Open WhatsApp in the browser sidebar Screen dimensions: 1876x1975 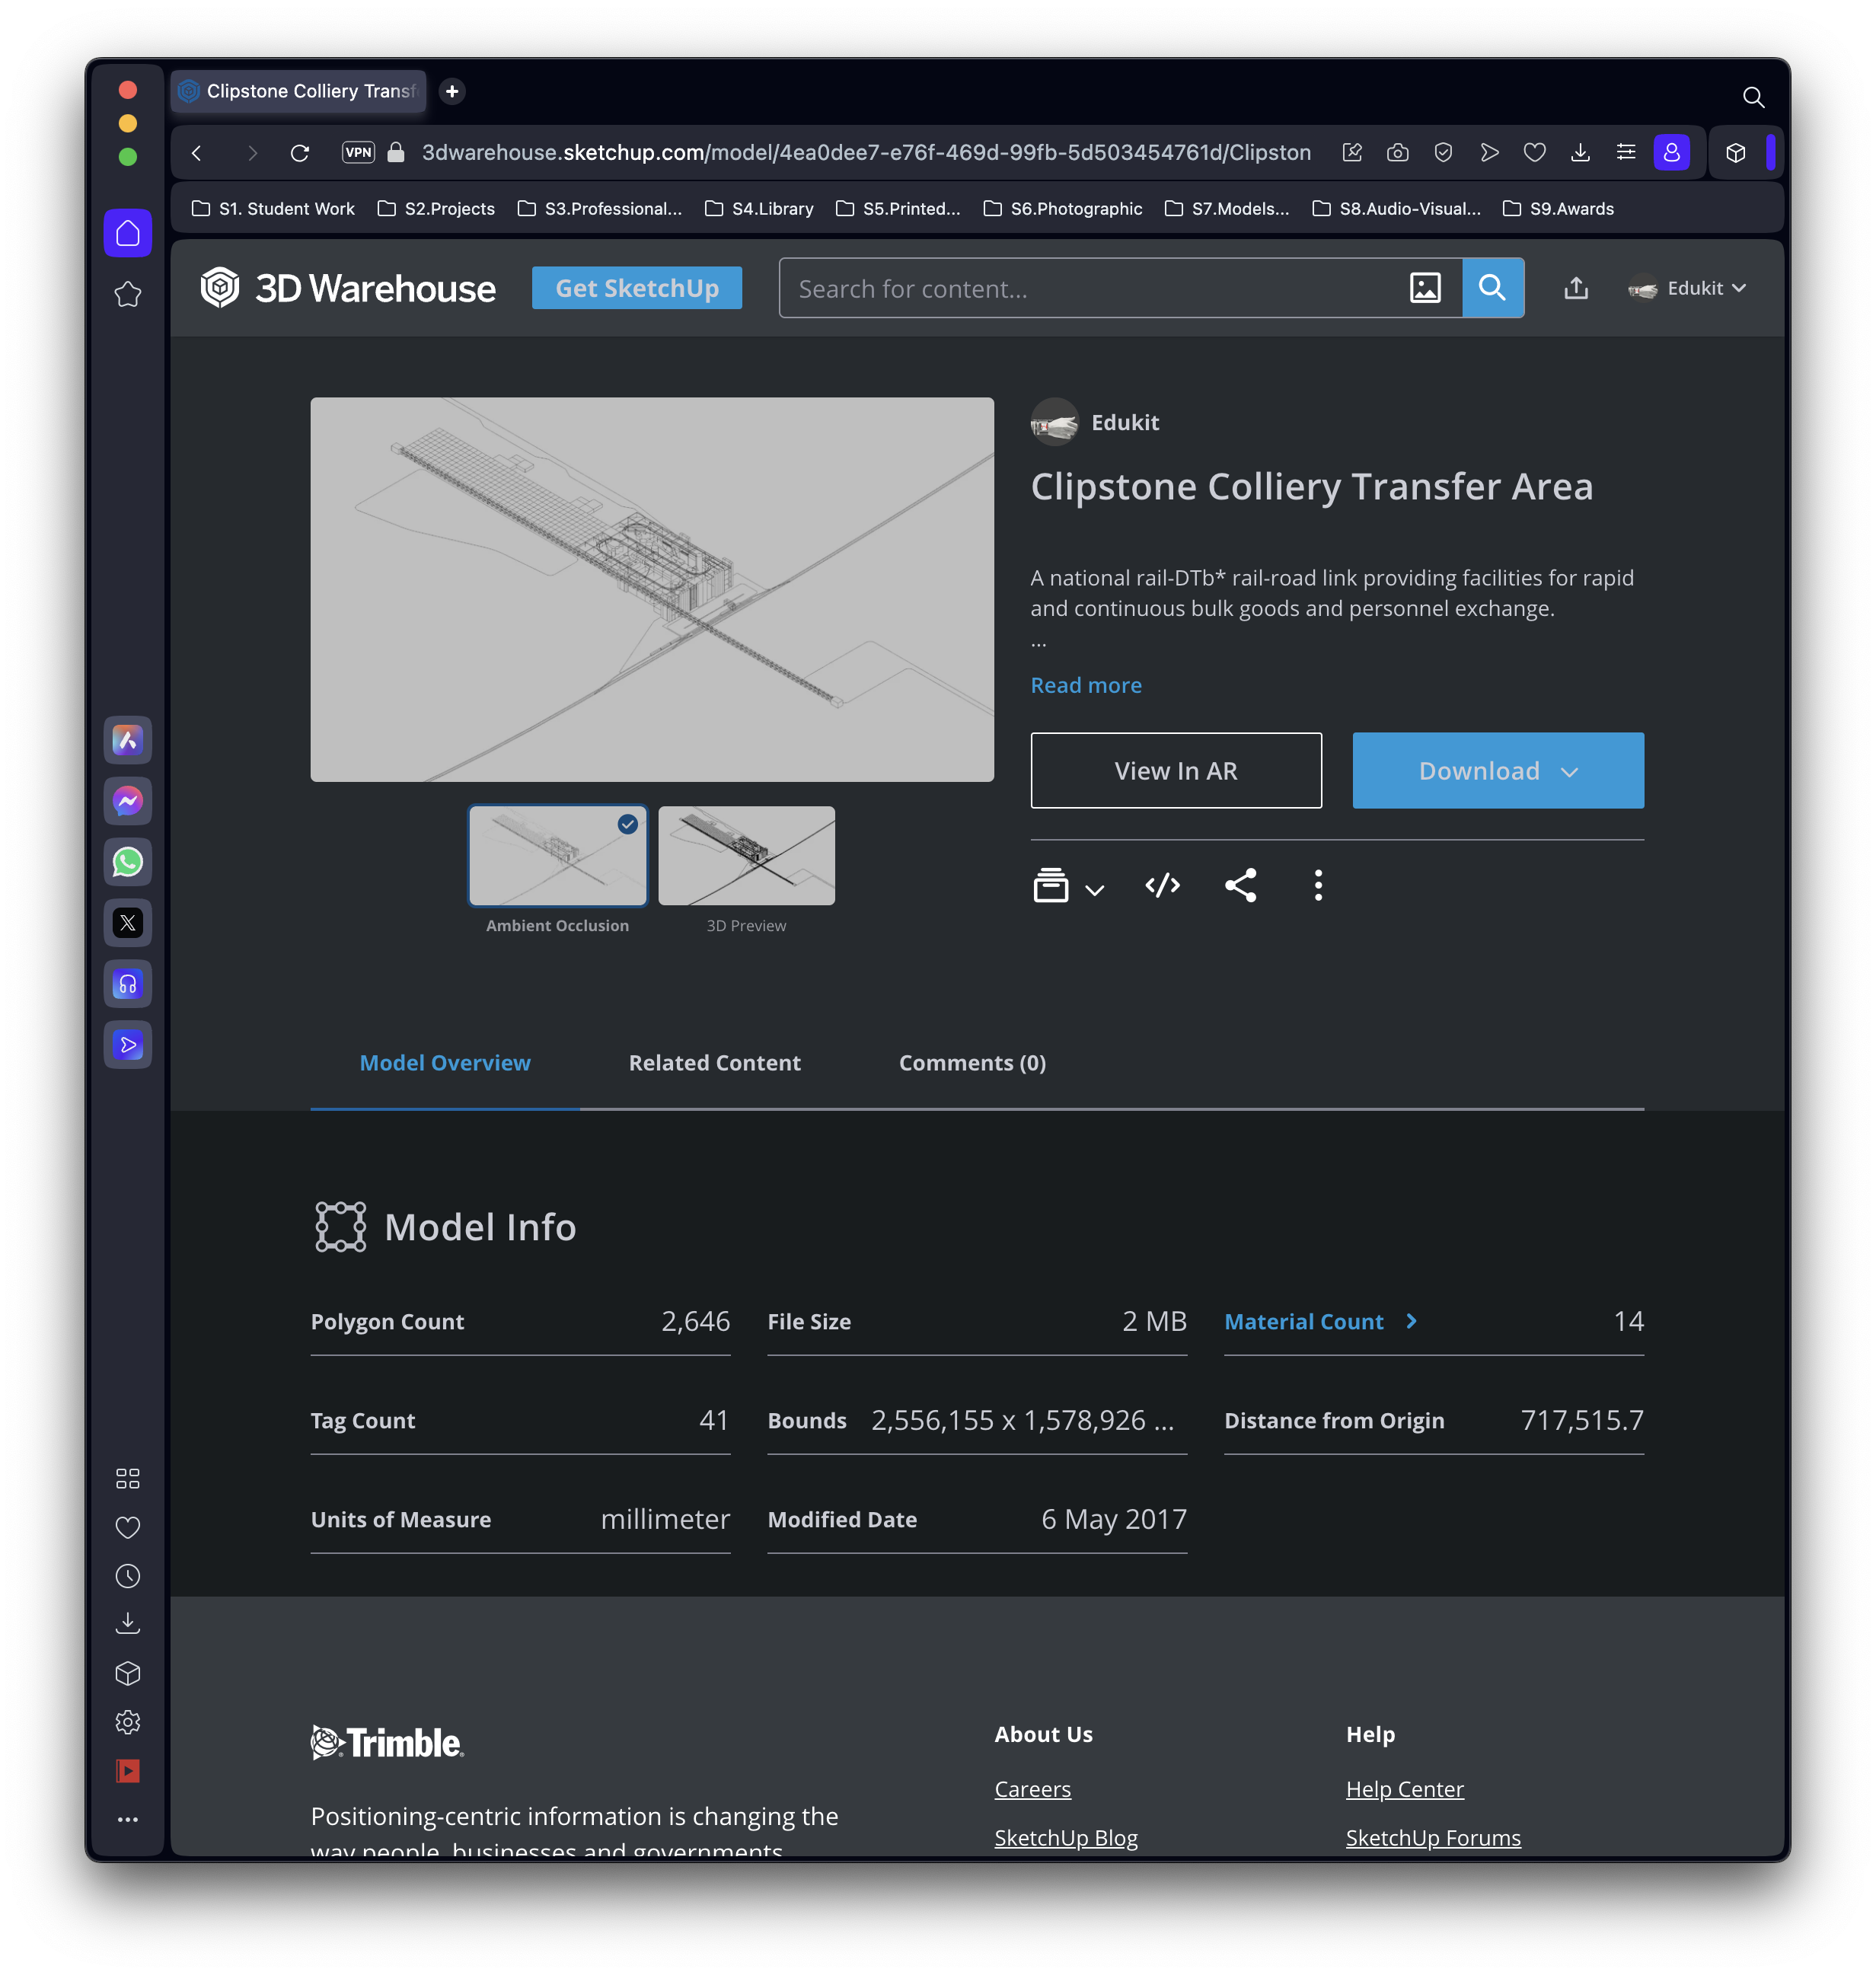128,862
